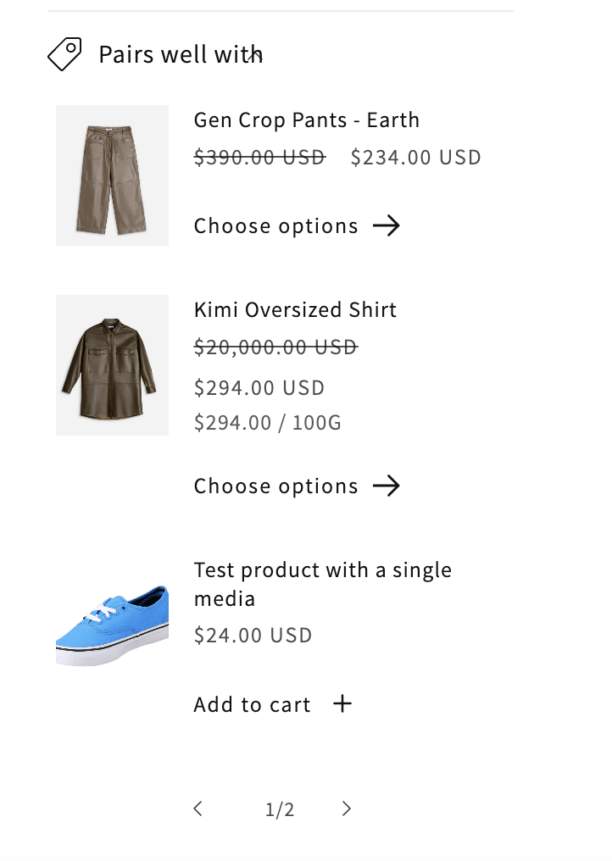612x861 pixels.
Task: Click the arrow icon beside Kimi Shirt options
Action: [x=387, y=486]
